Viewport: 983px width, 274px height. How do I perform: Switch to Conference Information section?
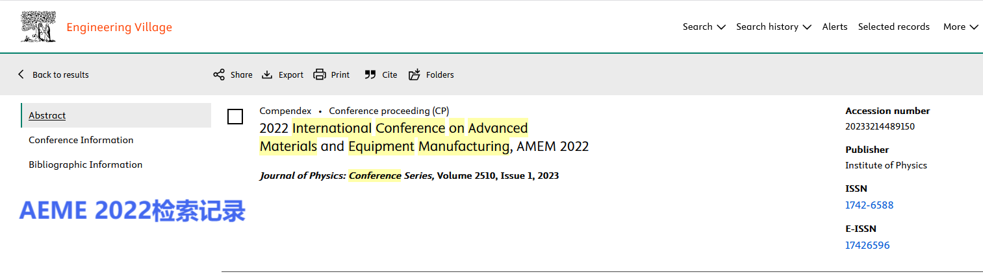81,140
